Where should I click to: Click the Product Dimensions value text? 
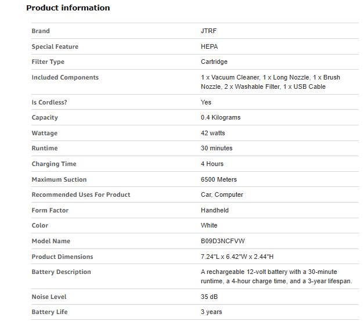click(x=237, y=257)
